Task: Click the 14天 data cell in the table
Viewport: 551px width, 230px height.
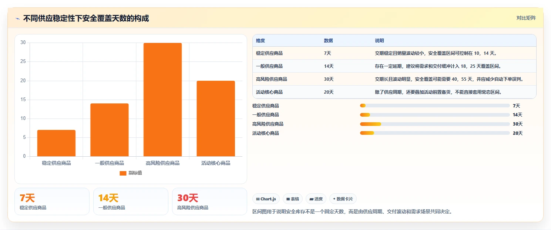Action: pyautogui.click(x=329, y=66)
